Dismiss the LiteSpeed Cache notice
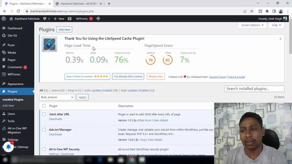 tap(280, 39)
